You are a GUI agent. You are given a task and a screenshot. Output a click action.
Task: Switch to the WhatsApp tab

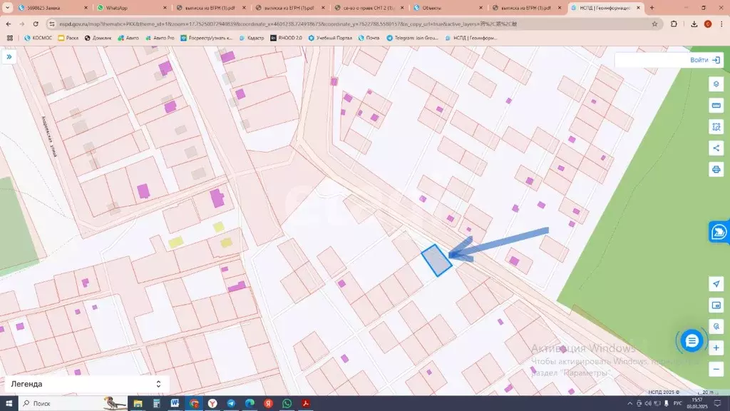coord(132,8)
